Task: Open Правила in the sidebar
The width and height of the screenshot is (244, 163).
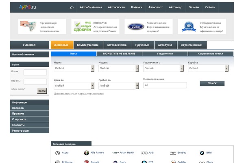Action: pos(29,114)
